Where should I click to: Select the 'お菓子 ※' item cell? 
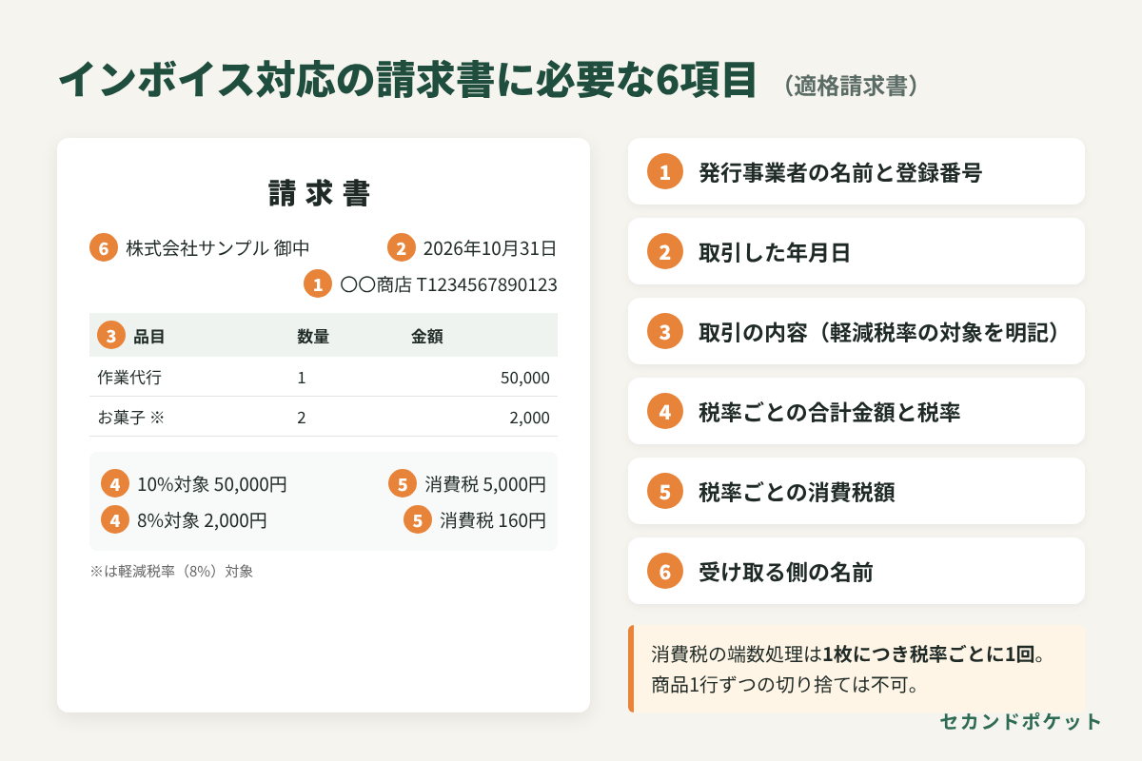tap(131, 417)
